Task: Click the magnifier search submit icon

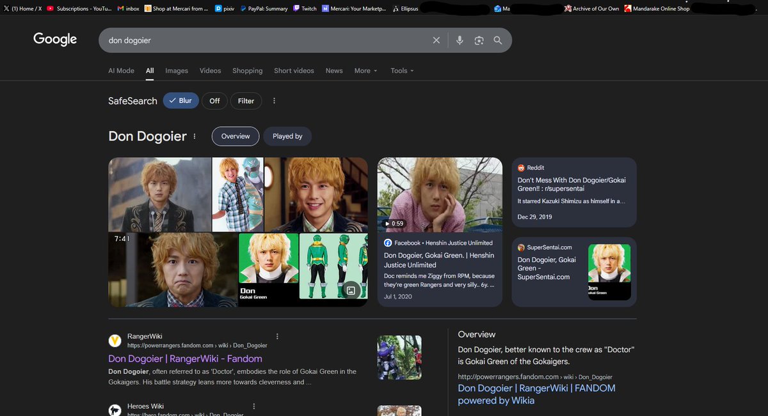Action: (x=498, y=40)
